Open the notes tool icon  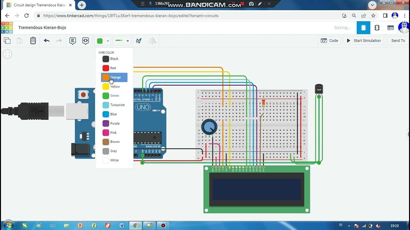[73, 41]
